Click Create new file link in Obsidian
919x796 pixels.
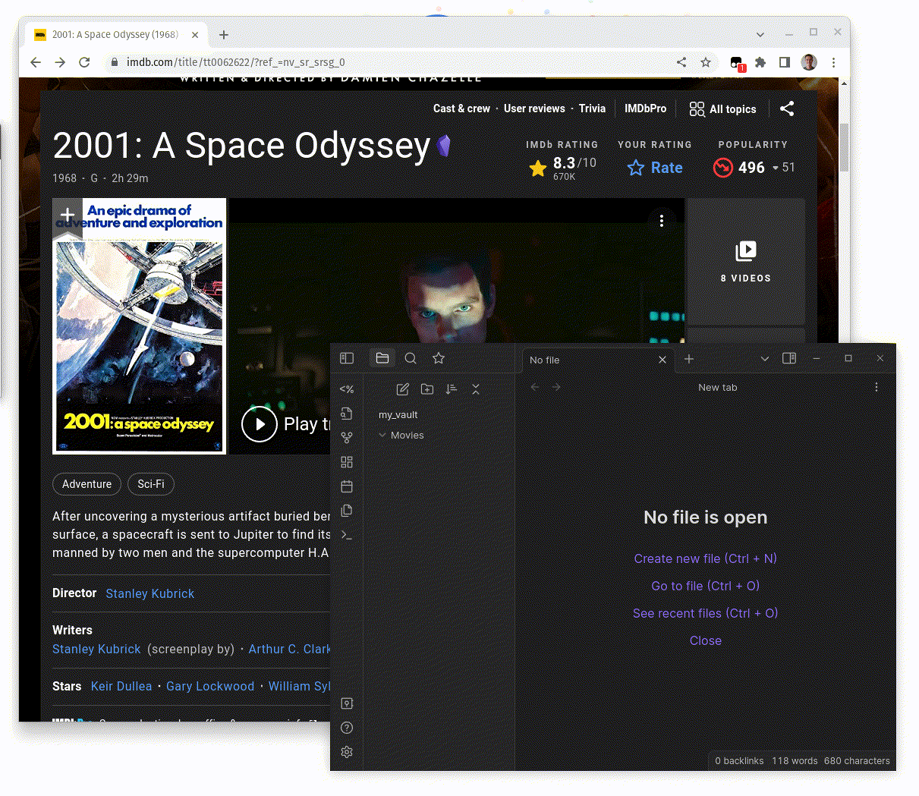tap(706, 558)
